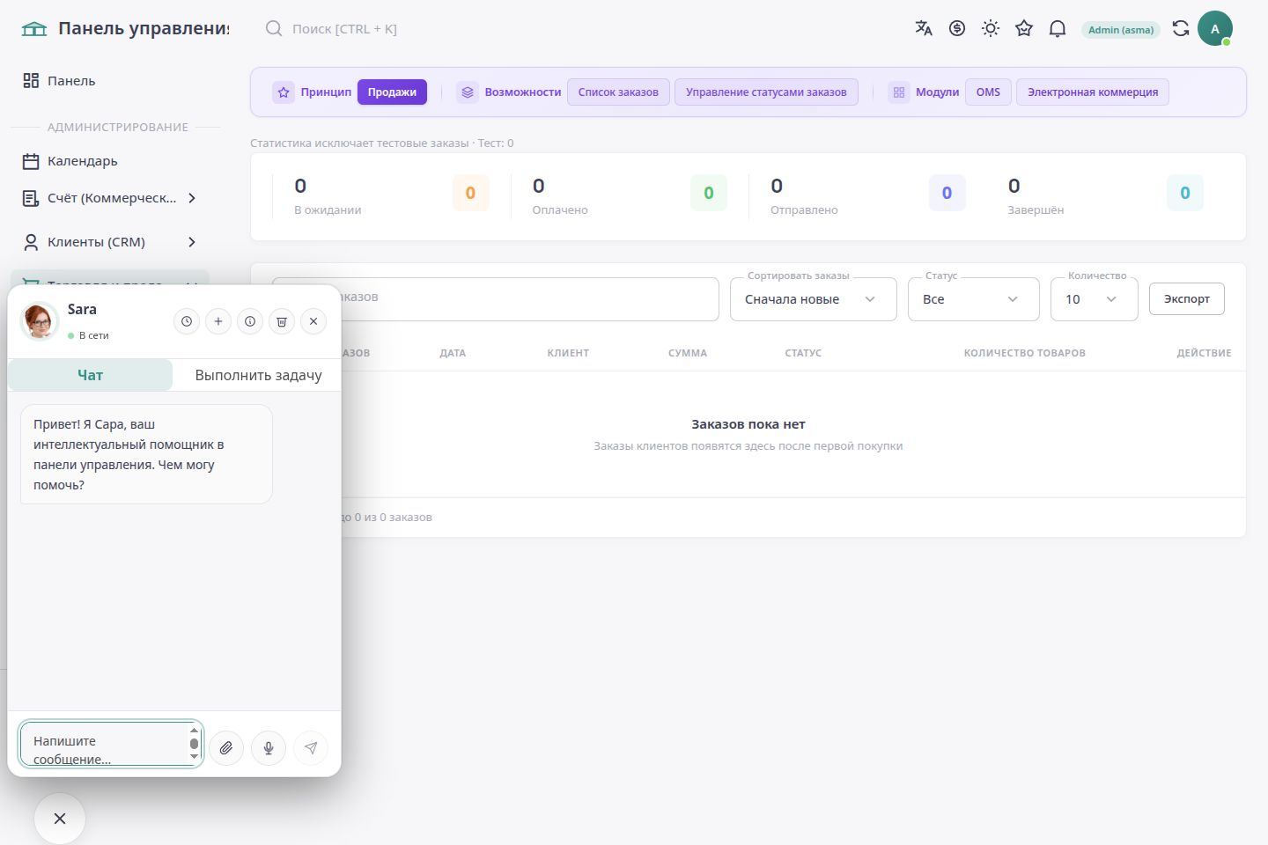Open Управление статусами заказов link

click(x=766, y=92)
